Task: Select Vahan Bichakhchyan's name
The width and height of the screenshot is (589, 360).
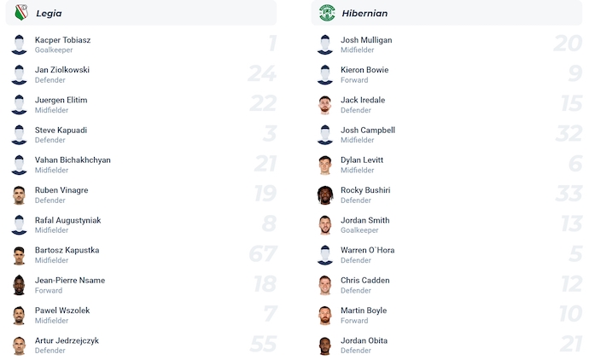Action: [73, 160]
